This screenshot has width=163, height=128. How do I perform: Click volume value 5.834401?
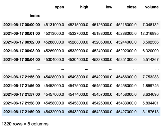click(x=150, y=103)
